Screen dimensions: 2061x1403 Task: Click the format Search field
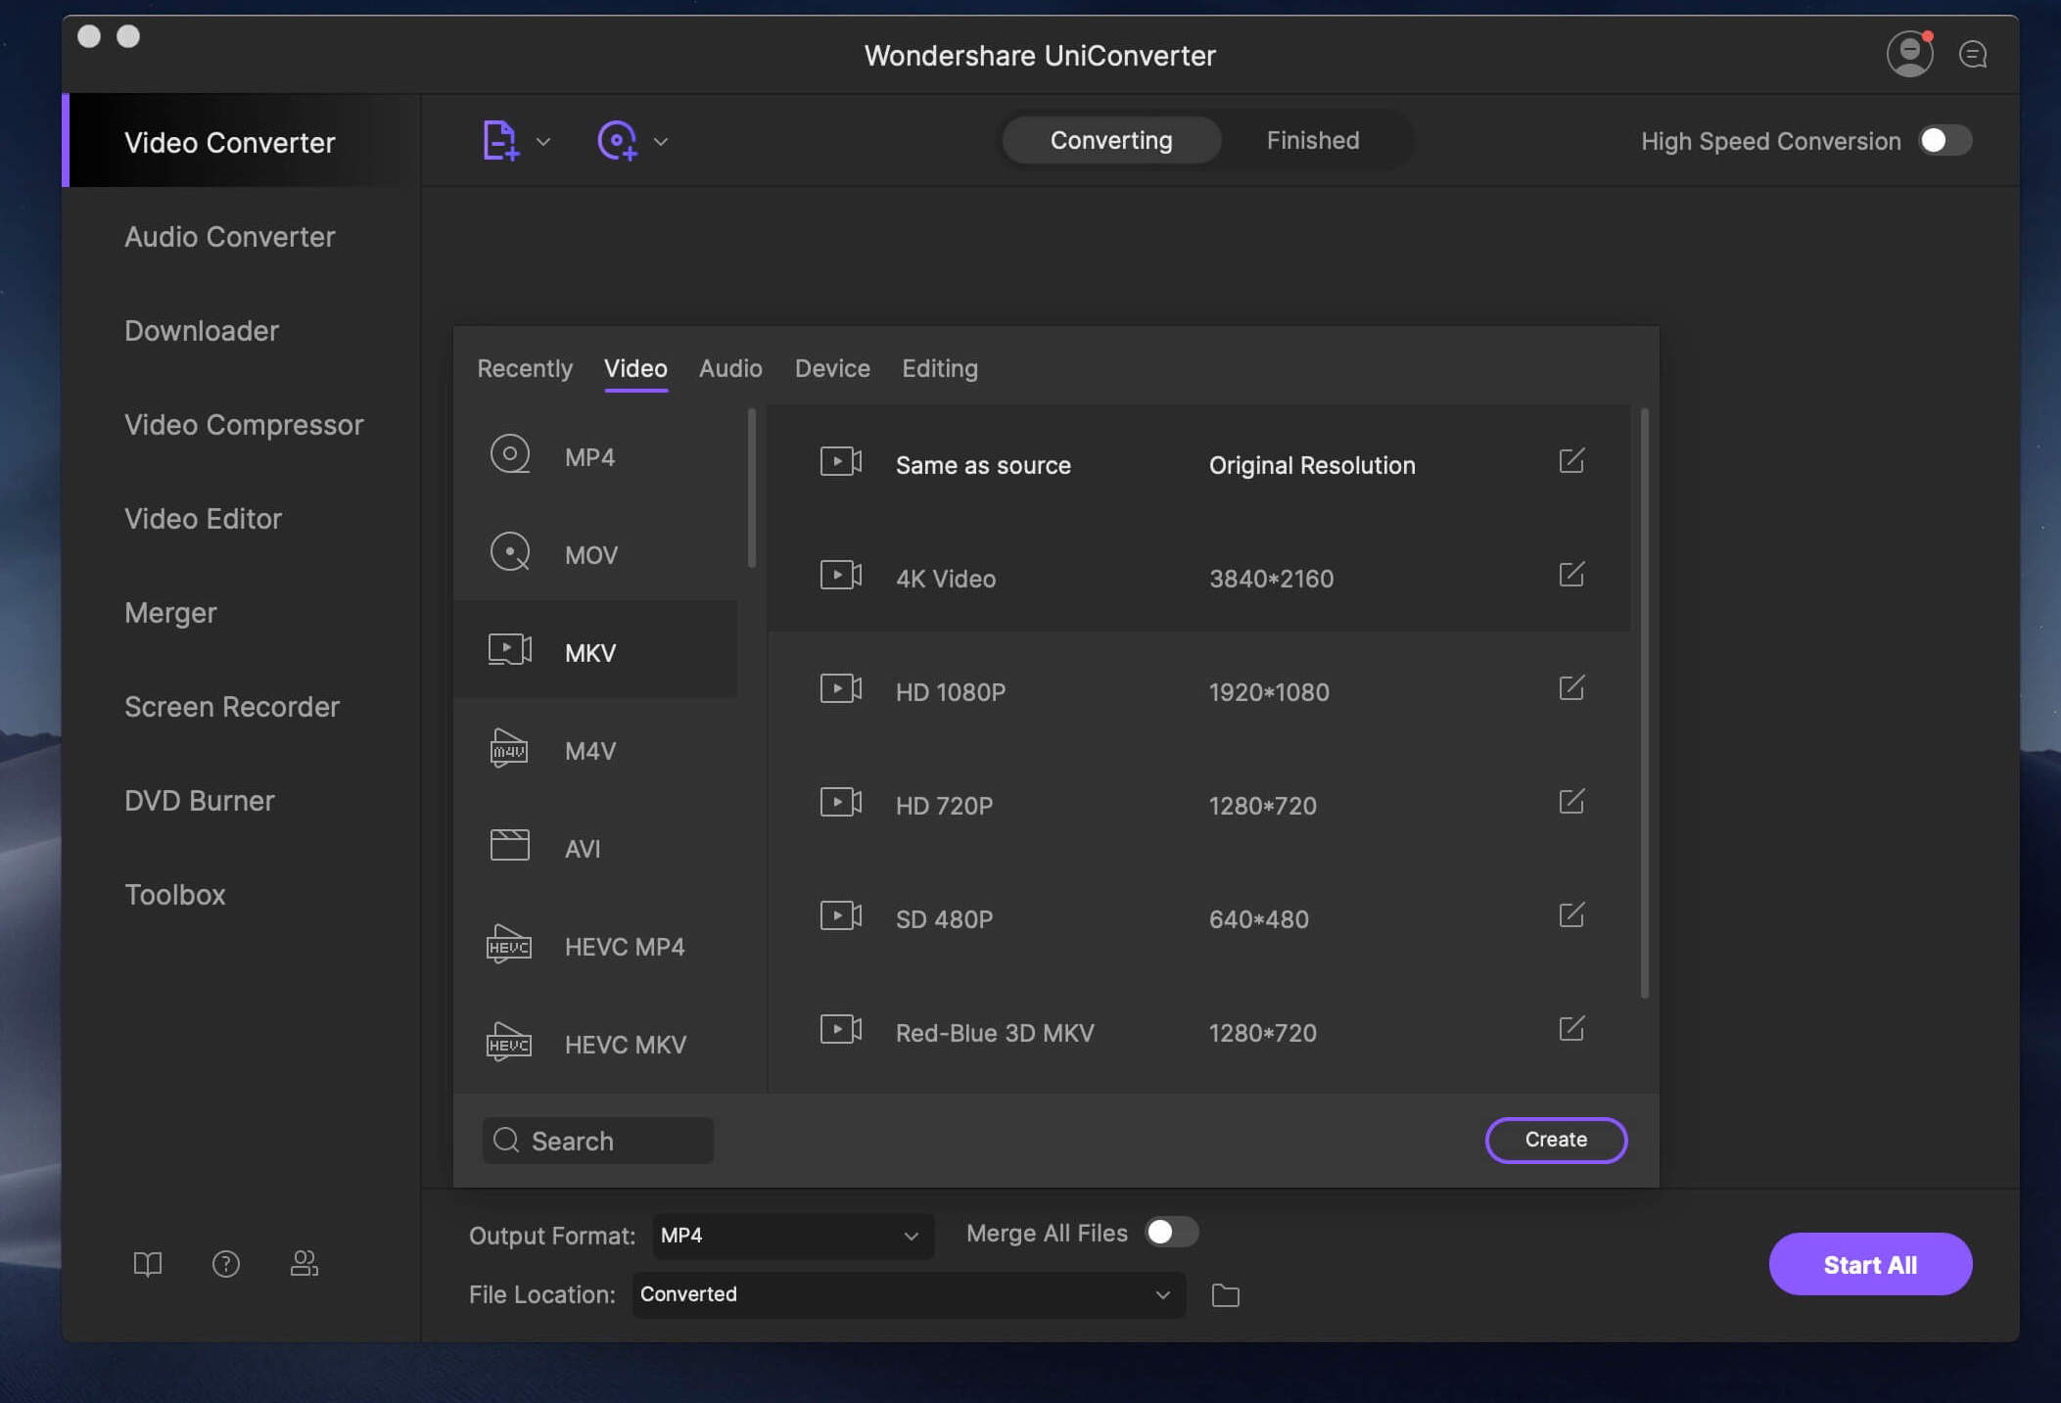598,1140
